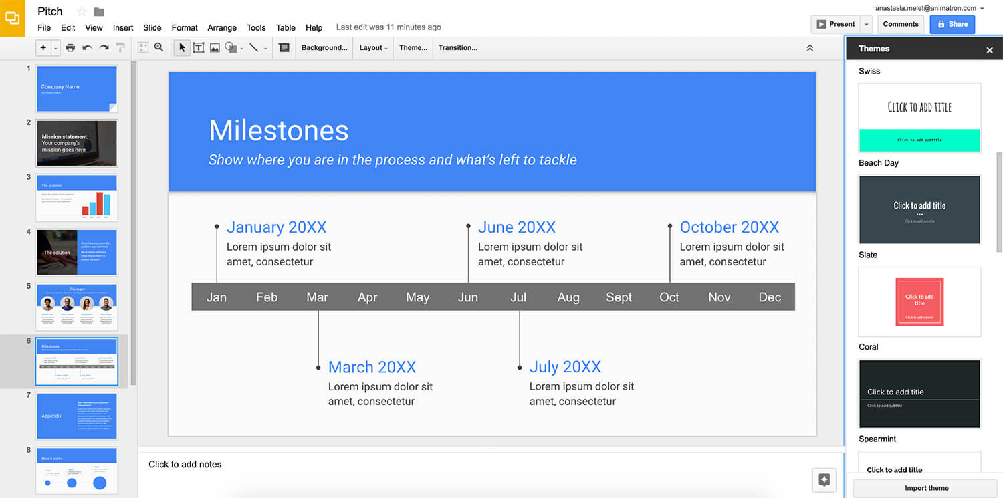
Task: Open the Slide menu
Action: pyautogui.click(x=152, y=27)
